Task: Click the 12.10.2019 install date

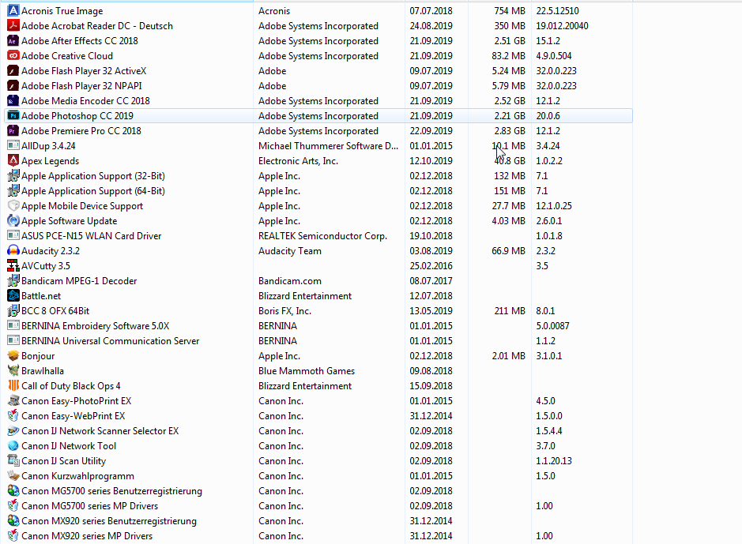Action: (431, 161)
